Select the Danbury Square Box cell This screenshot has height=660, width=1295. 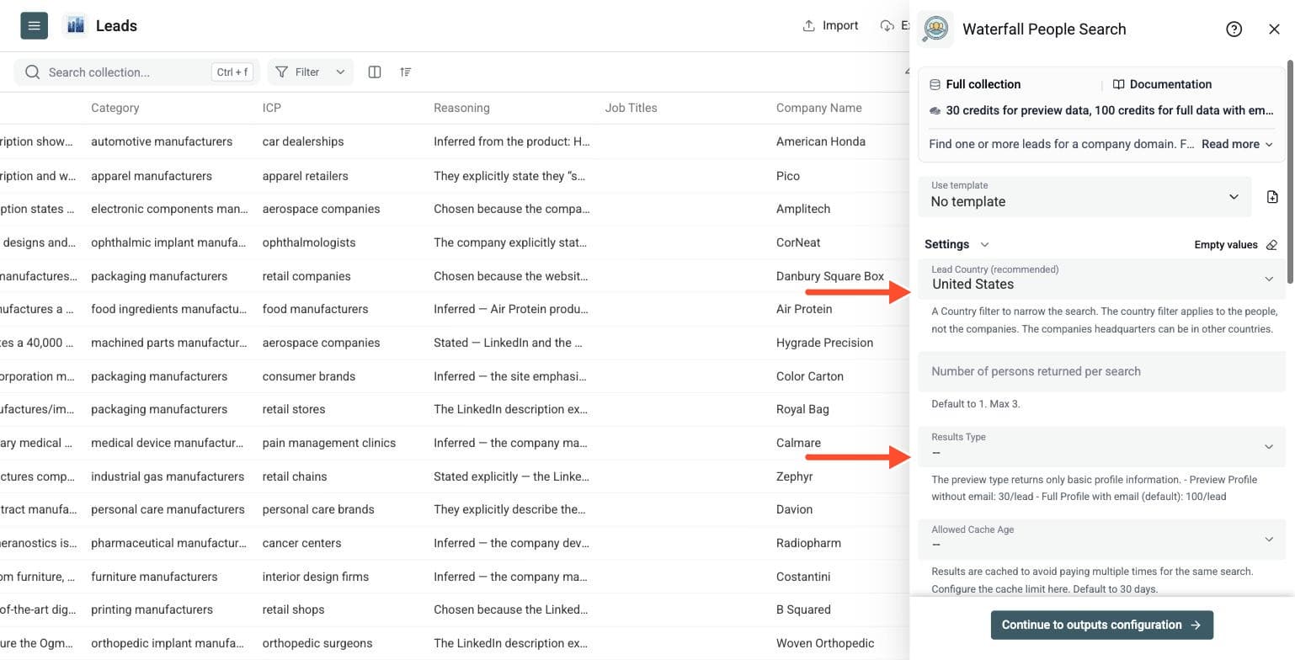point(830,276)
